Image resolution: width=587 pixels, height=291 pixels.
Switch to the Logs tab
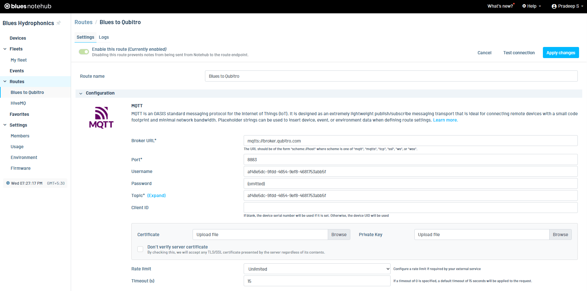pyautogui.click(x=104, y=37)
